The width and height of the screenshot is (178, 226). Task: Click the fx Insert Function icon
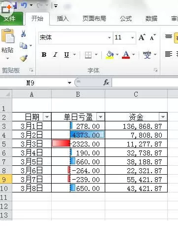click(106, 82)
